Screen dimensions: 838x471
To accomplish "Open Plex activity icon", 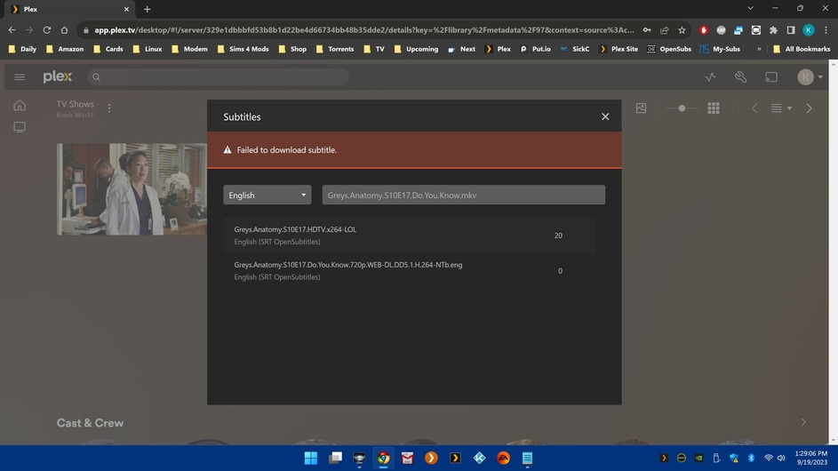I will 710,77.
